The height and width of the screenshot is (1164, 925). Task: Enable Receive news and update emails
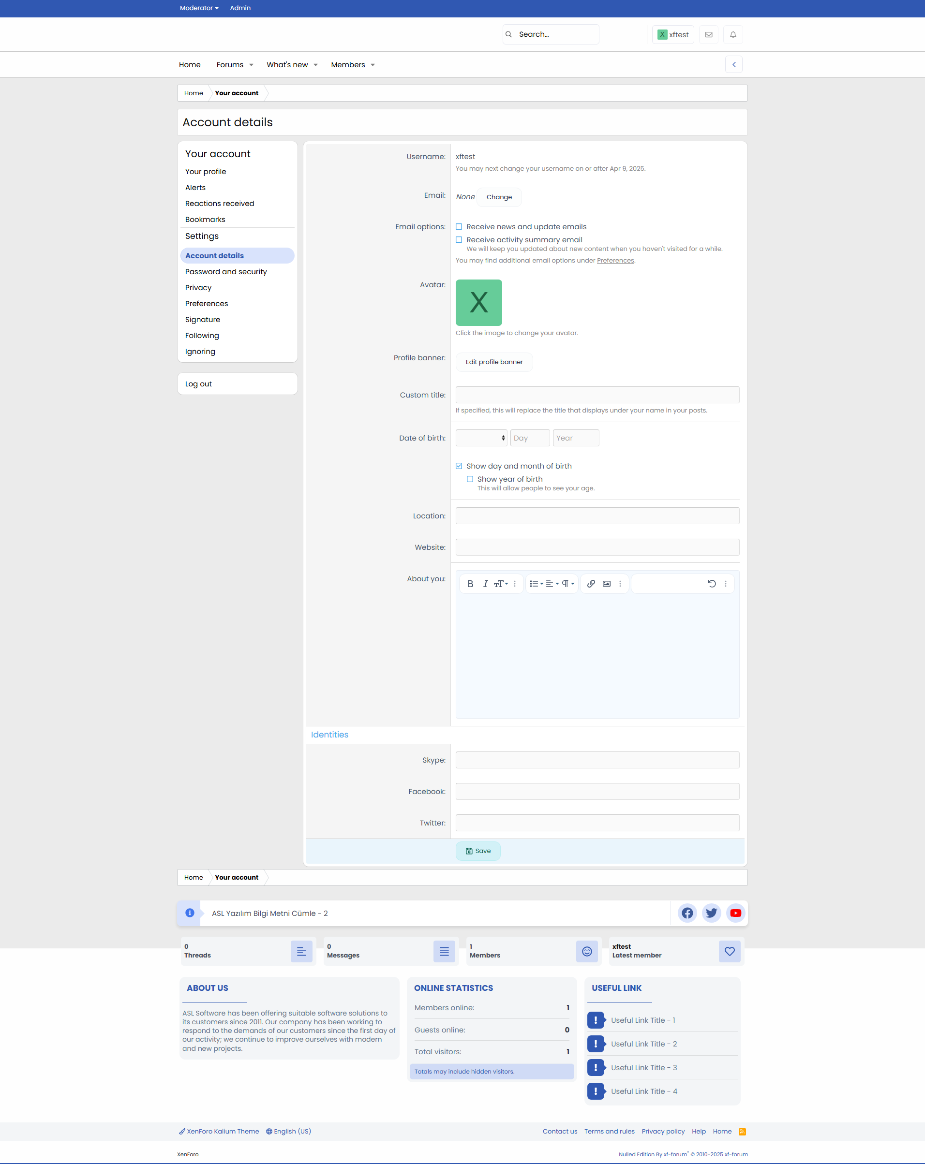[x=459, y=227]
